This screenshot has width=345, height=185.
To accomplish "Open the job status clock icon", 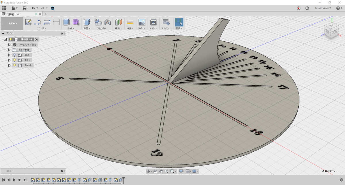I will tap(307, 8).
